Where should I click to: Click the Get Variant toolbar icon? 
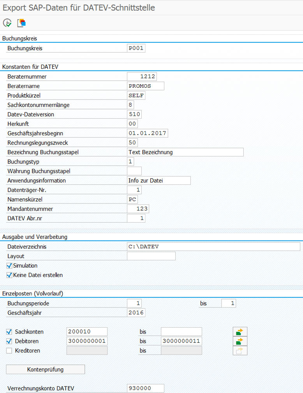(x=21, y=23)
